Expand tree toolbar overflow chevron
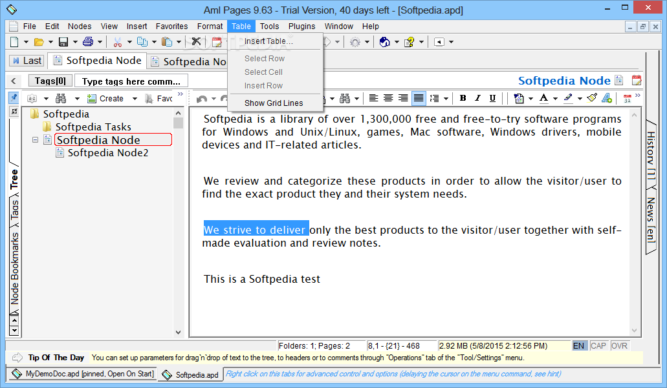Screen dimensions: 667x388 tap(180, 94)
